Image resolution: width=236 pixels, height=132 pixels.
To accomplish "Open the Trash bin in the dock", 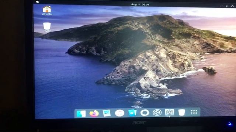I will pos(182,113).
